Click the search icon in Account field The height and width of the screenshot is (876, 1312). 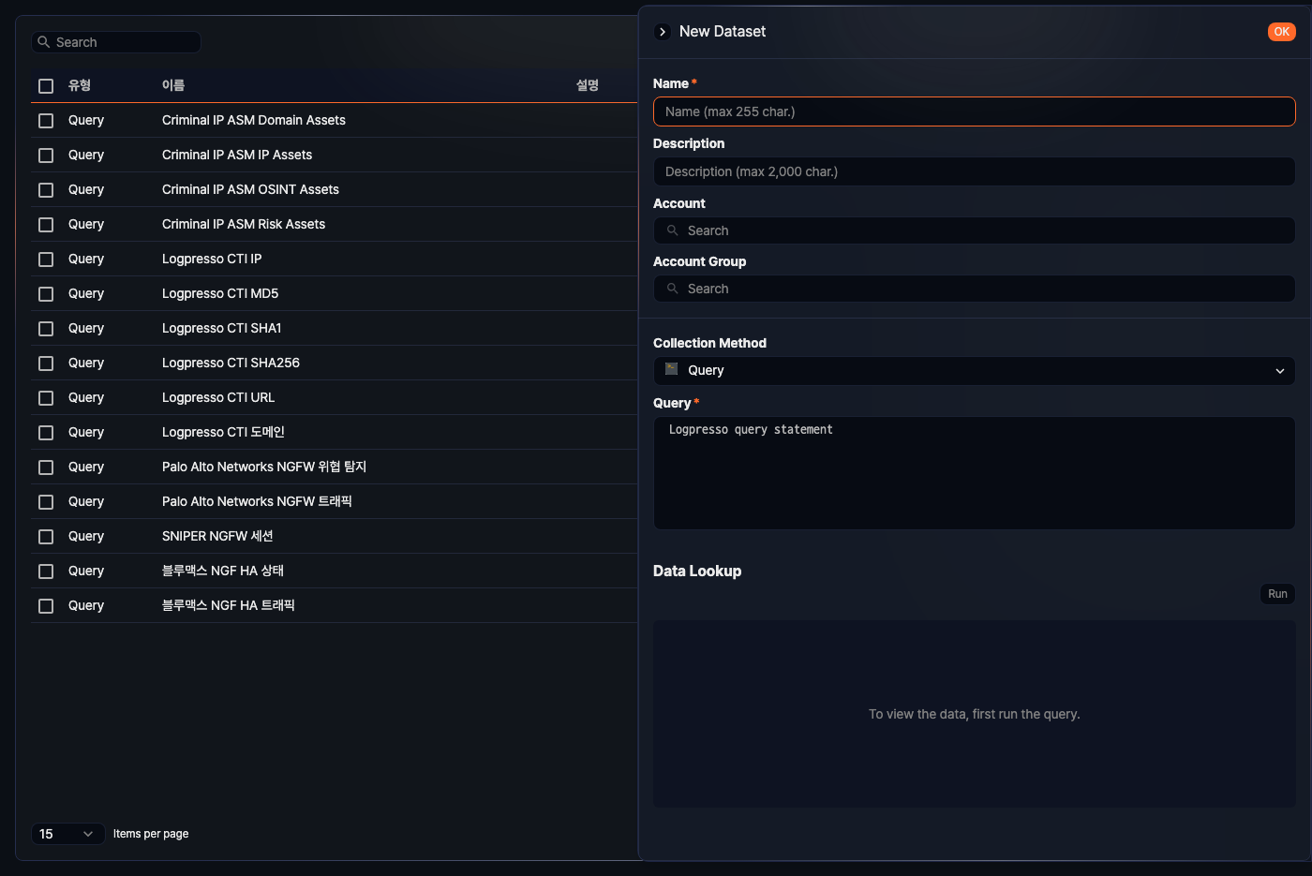[672, 230]
